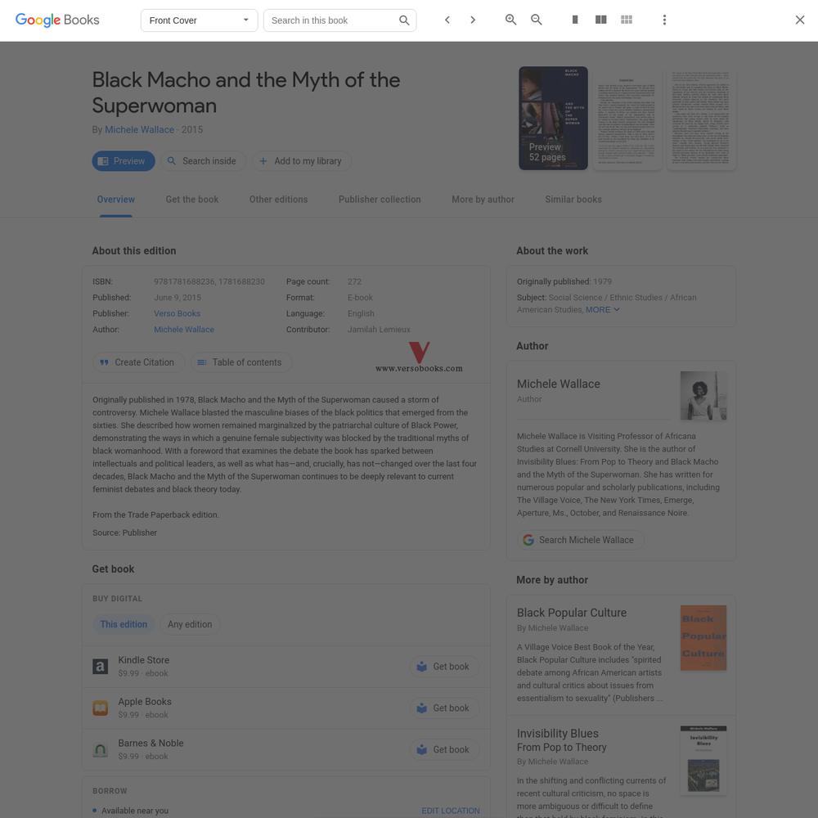Image resolution: width=818 pixels, height=818 pixels.
Task: Click the Barnes & Noble icon
Action: (x=100, y=749)
